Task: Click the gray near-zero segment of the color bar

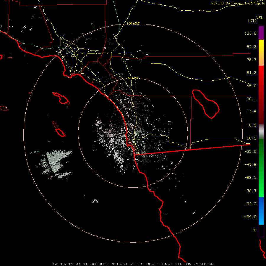Action: point(261,132)
